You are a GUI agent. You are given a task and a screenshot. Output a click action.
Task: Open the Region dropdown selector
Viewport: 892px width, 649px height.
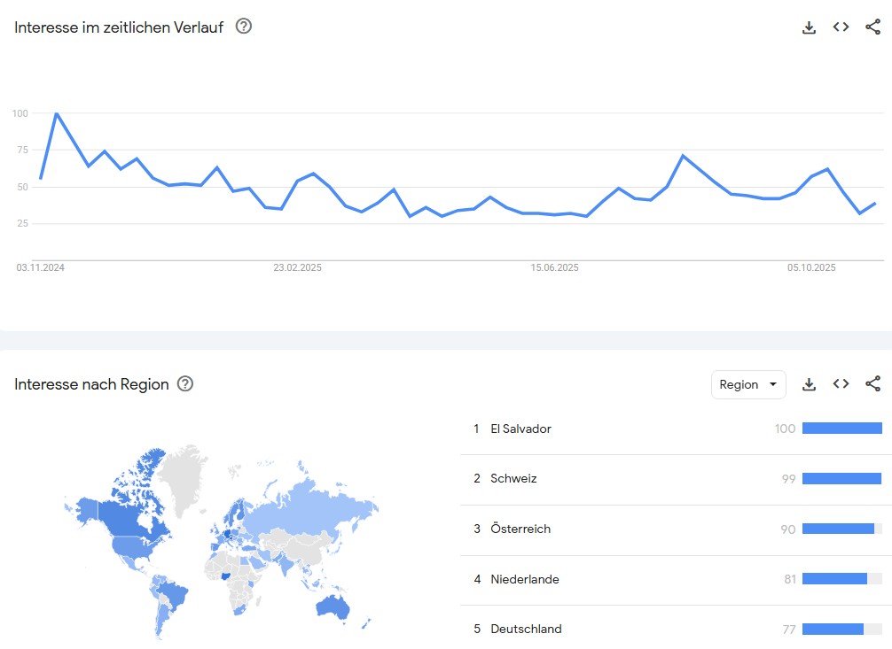[748, 384]
